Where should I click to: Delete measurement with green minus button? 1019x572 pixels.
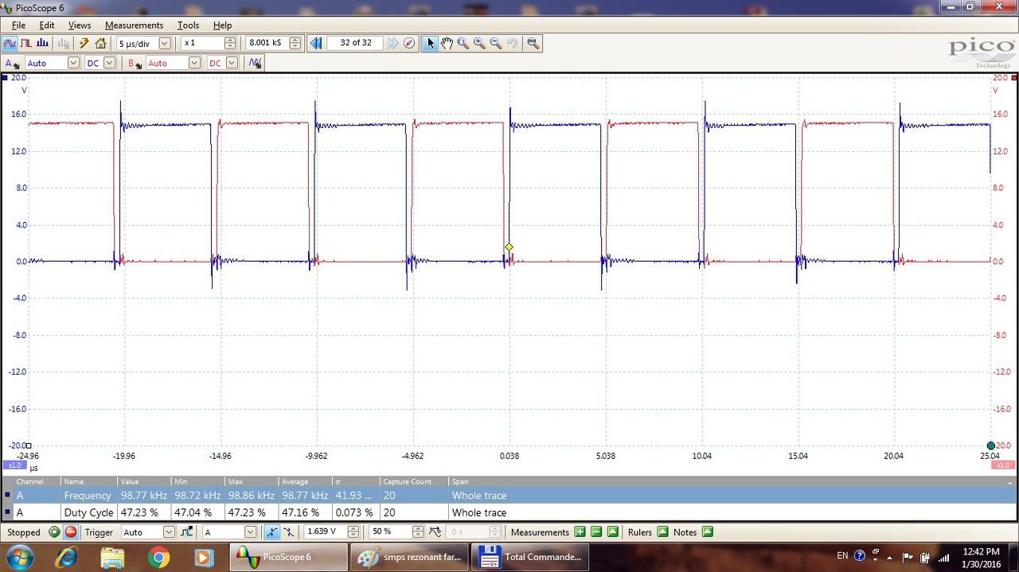pos(596,532)
